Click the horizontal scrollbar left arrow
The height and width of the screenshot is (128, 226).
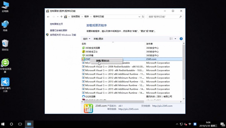point(82,102)
